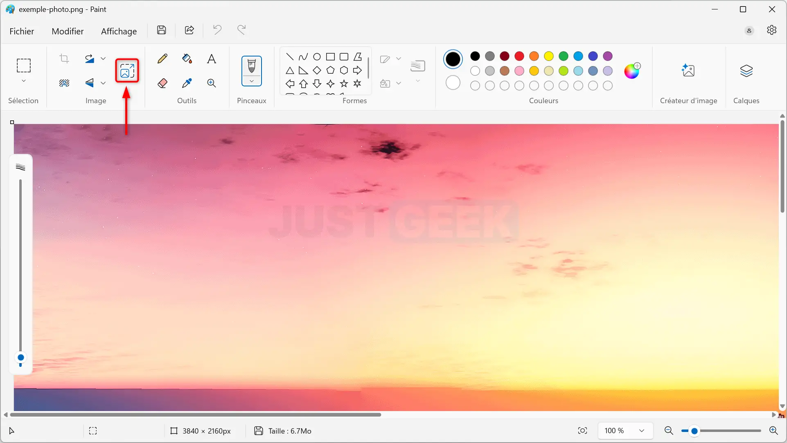Select the Fill bucket tool

click(x=187, y=59)
